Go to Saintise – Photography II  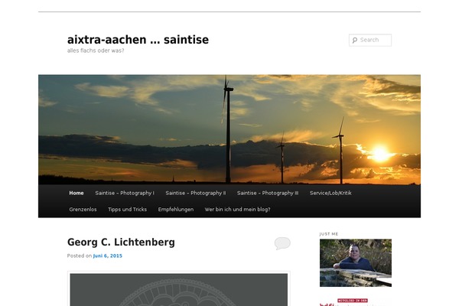point(196,193)
